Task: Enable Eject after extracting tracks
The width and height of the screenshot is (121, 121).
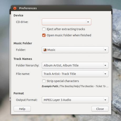Action: 44,29
